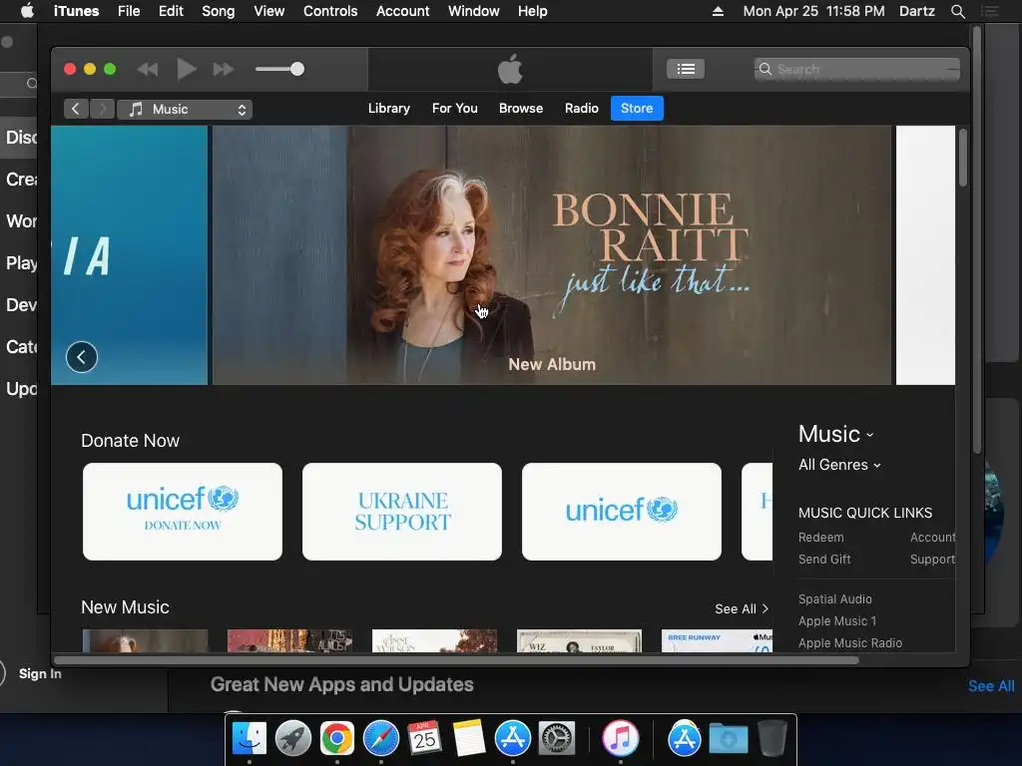Click the Play button in iTunes
The height and width of the screenshot is (766, 1022).
click(187, 69)
